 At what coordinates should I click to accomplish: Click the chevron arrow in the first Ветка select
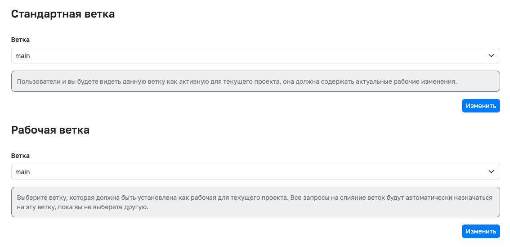491,56
